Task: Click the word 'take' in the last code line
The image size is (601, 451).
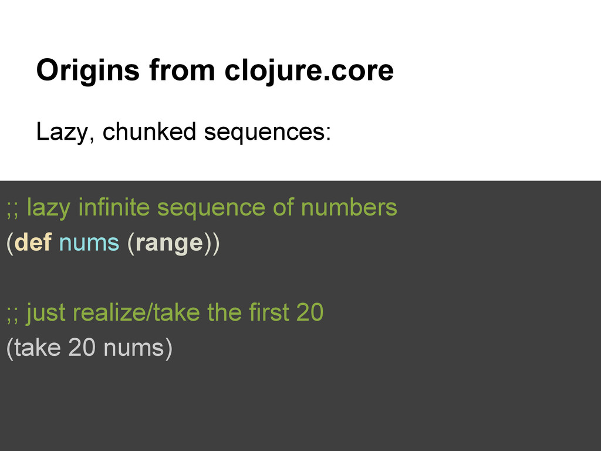Action: coord(38,348)
